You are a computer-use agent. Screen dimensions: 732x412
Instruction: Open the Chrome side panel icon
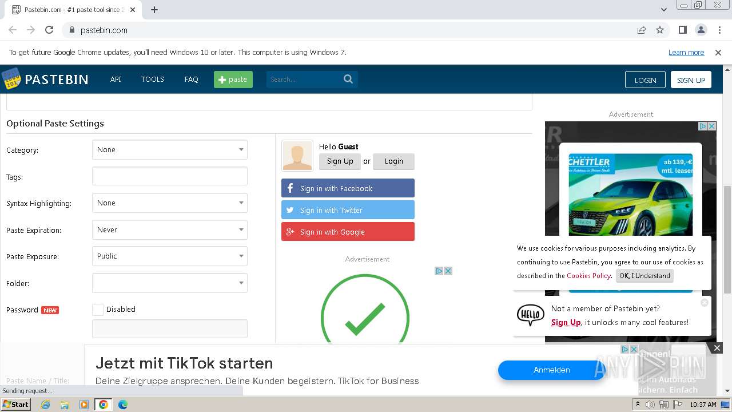coord(682,30)
